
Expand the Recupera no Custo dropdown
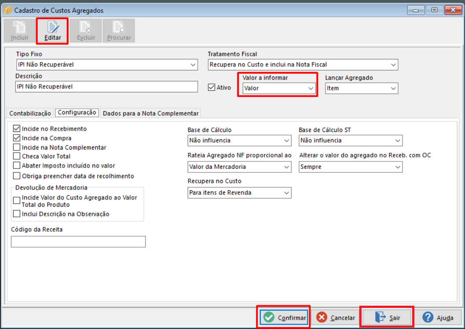pos(239,193)
